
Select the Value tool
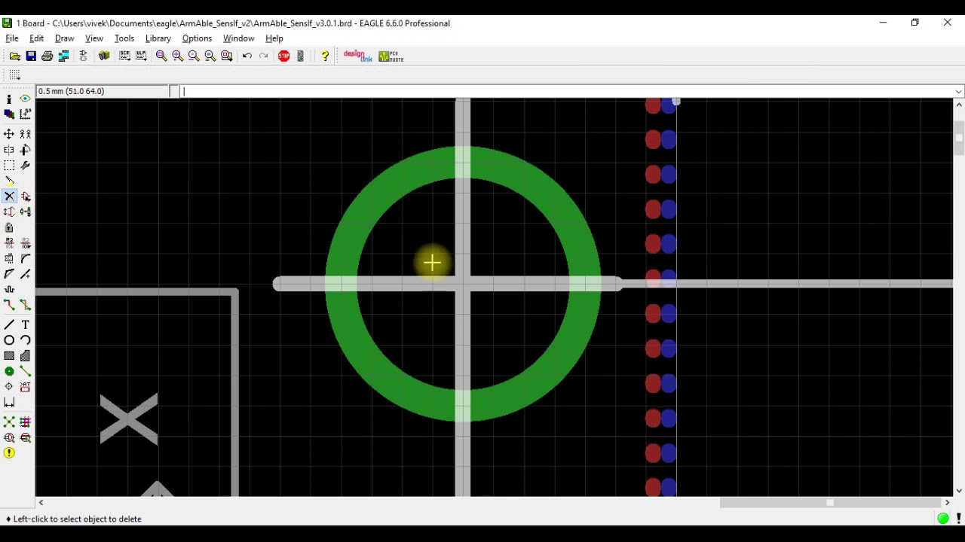point(25,243)
